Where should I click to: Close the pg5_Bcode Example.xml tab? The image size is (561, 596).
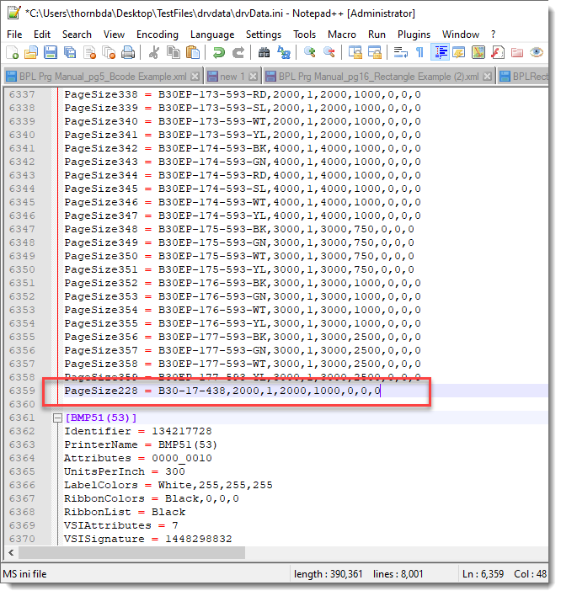(195, 77)
